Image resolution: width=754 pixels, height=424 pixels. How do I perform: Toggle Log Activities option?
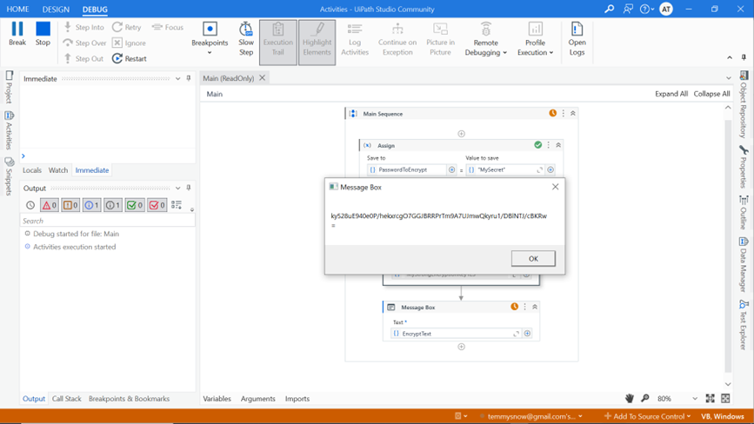355,39
